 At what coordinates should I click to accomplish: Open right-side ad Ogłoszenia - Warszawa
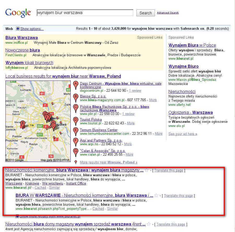(190, 112)
